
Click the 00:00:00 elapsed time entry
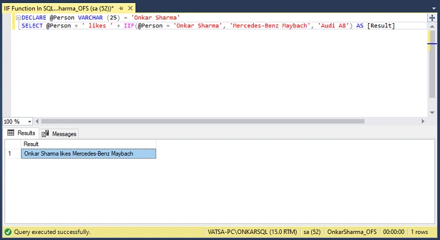pyautogui.click(x=394, y=232)
